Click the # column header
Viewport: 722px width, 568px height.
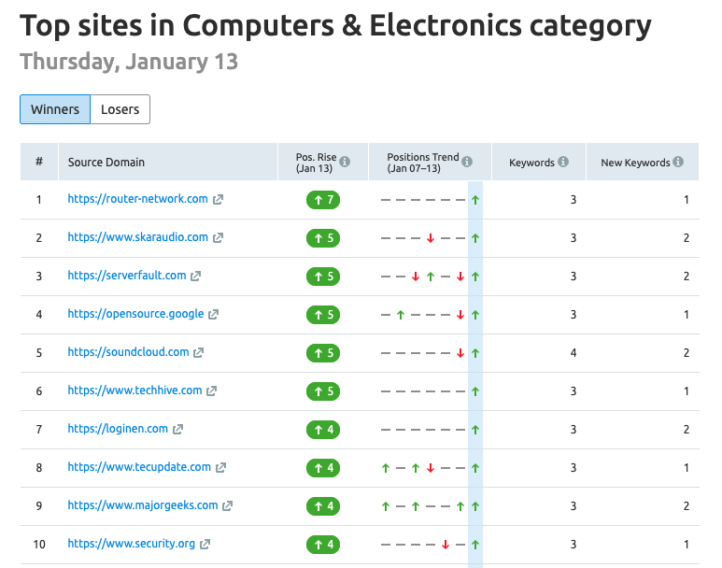click(39, 162)
